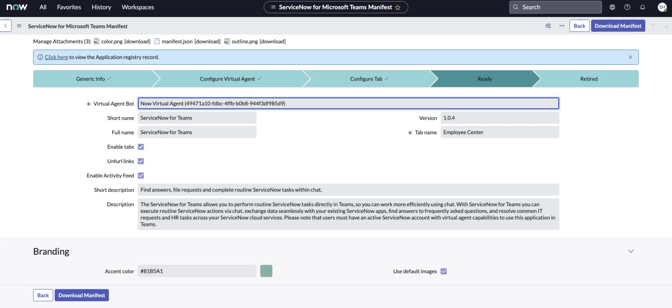
Task: Go to previous record with up arrow
Action: pyautogui.click(x=653, y=26)
